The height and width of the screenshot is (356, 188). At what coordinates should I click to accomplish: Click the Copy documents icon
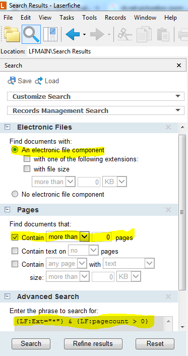tap(144, 34)
